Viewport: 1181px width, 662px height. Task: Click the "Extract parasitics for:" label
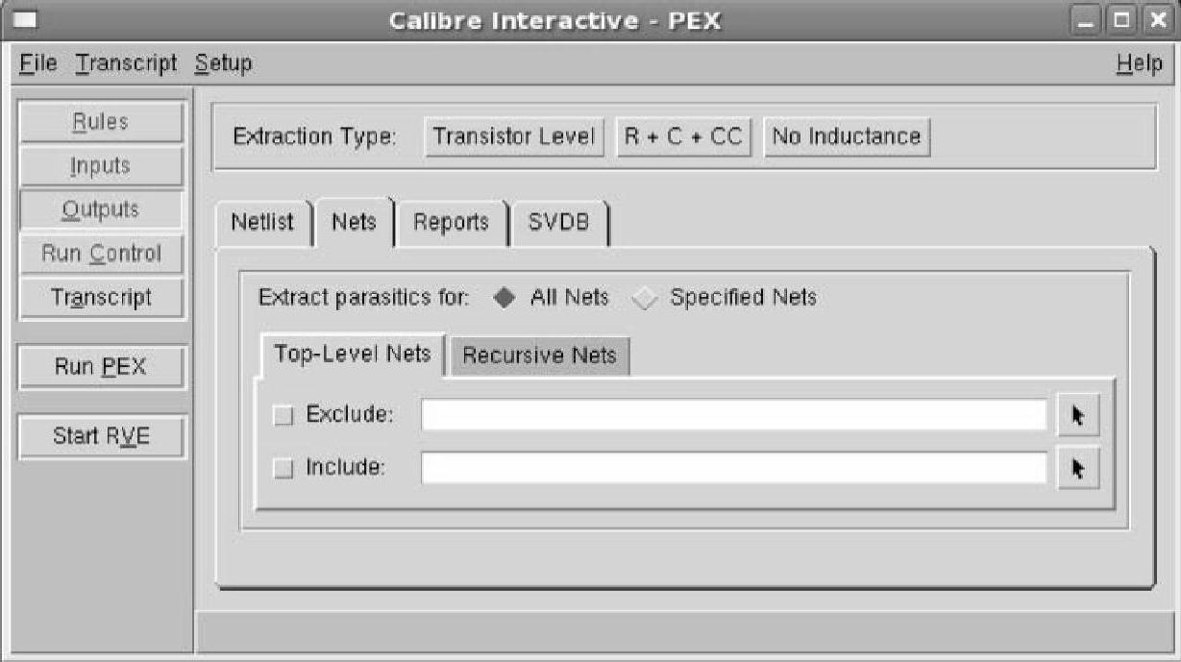point(363,298)
